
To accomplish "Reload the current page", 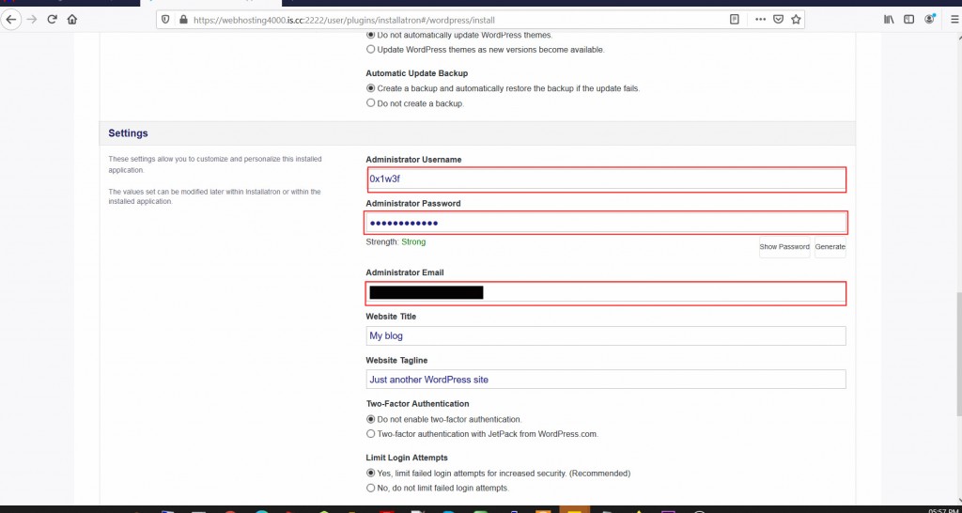I will point(53,20).
